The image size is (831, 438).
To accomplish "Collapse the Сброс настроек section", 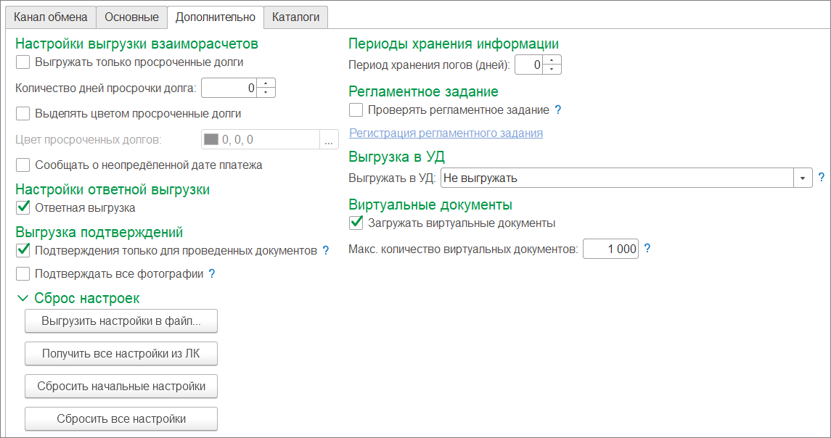I will [22, 299].
